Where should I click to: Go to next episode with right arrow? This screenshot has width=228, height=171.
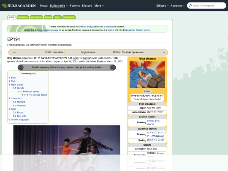pyautogui.click(x=164, y=52)
